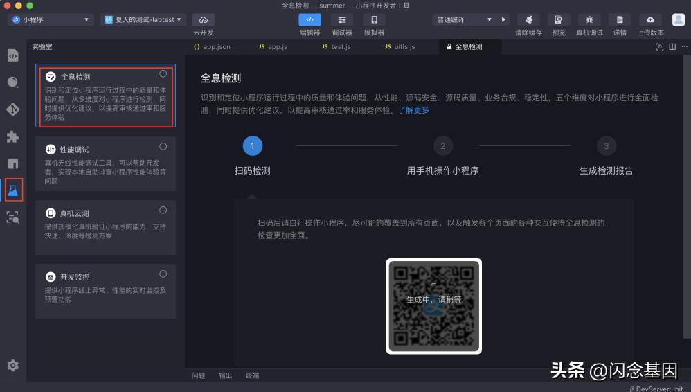Screen dimensions: 691x392
Task: Start real device debugging (真机调试)
Action: click(589, 20)
